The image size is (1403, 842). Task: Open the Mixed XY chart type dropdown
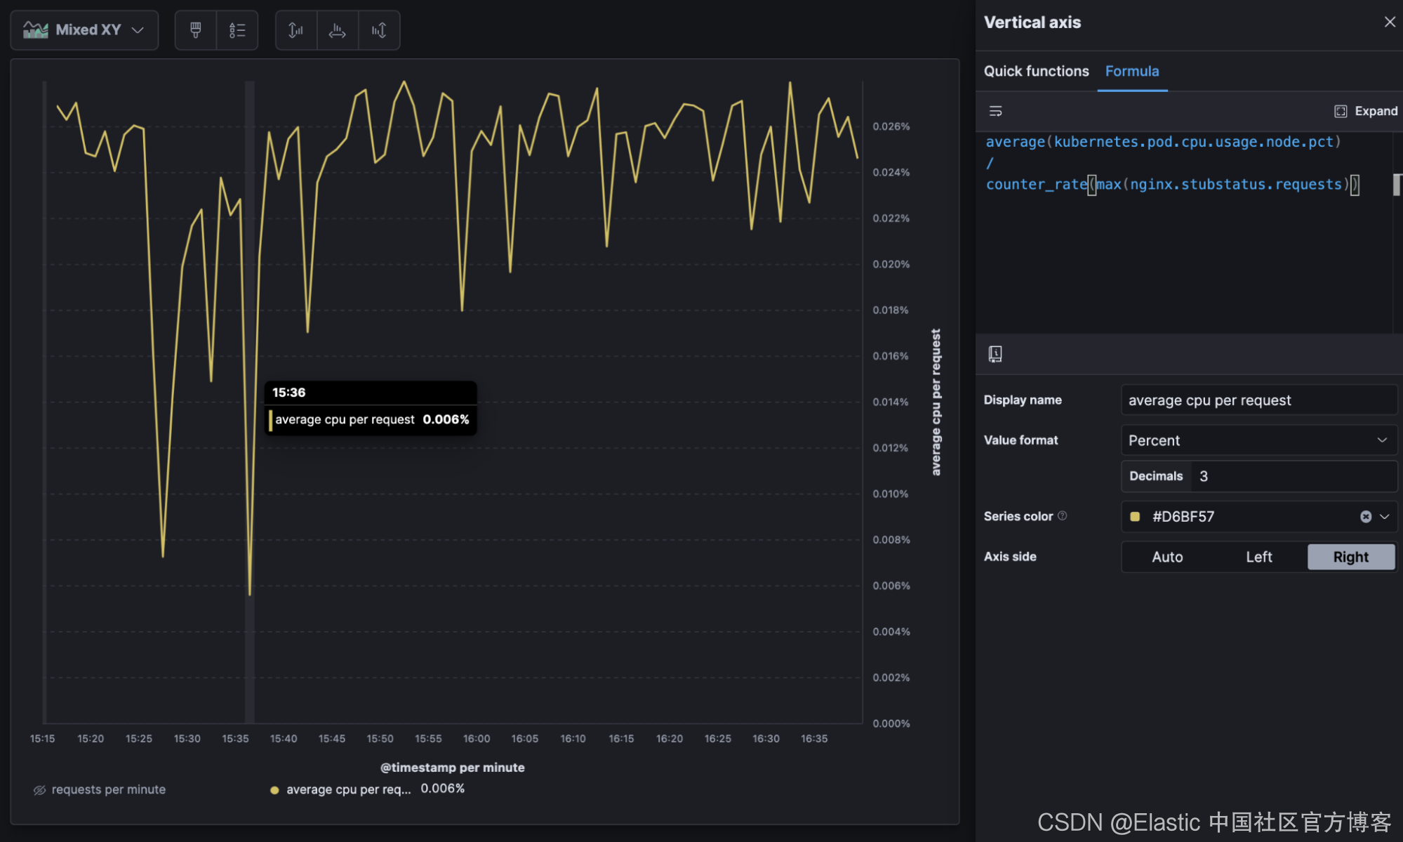point(84,30)
